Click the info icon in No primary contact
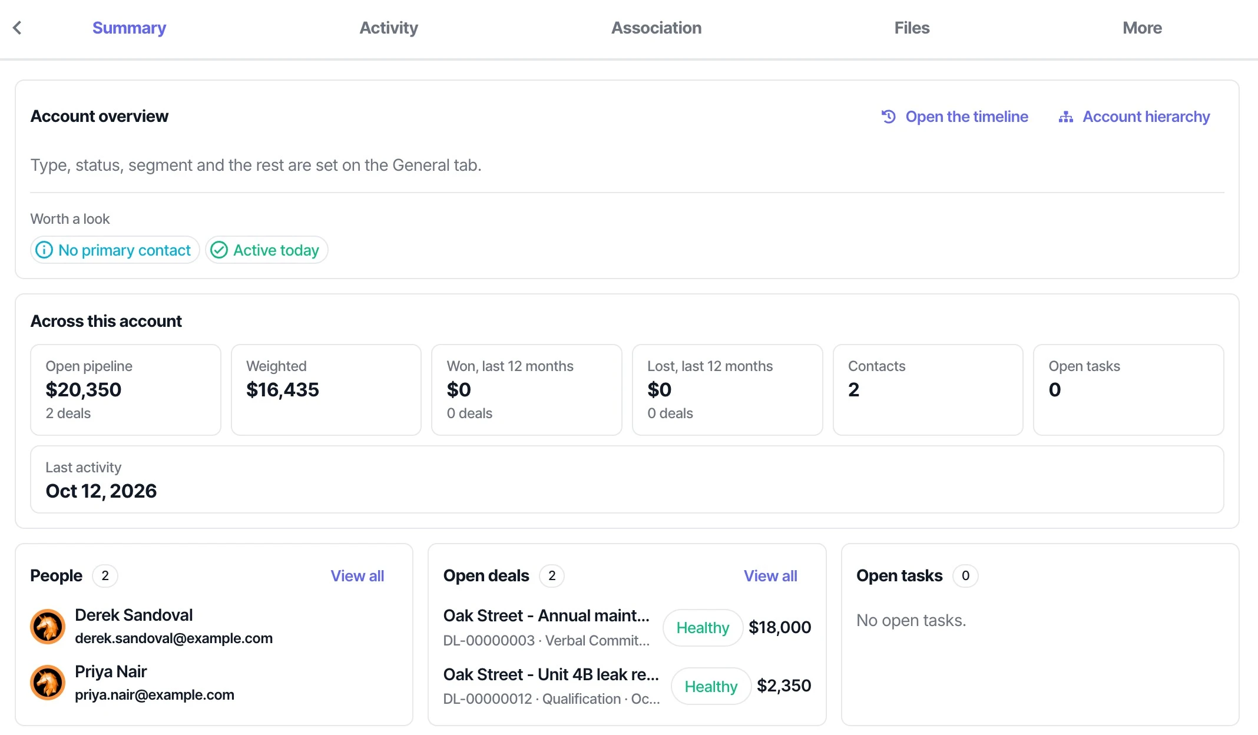Viewport: 1258px width, 735px height. pos(44,250)
